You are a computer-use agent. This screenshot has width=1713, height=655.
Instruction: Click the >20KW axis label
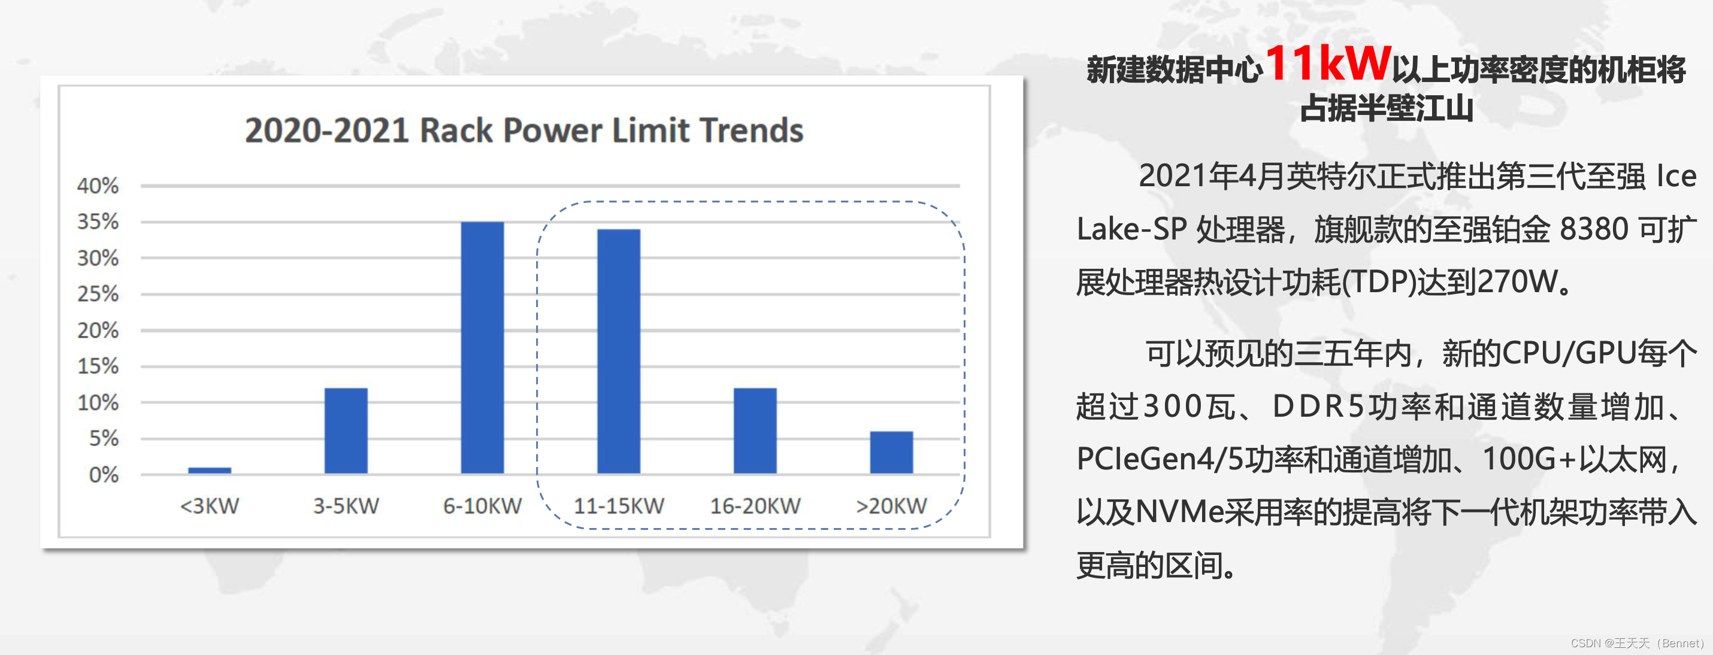click(891, 506)
